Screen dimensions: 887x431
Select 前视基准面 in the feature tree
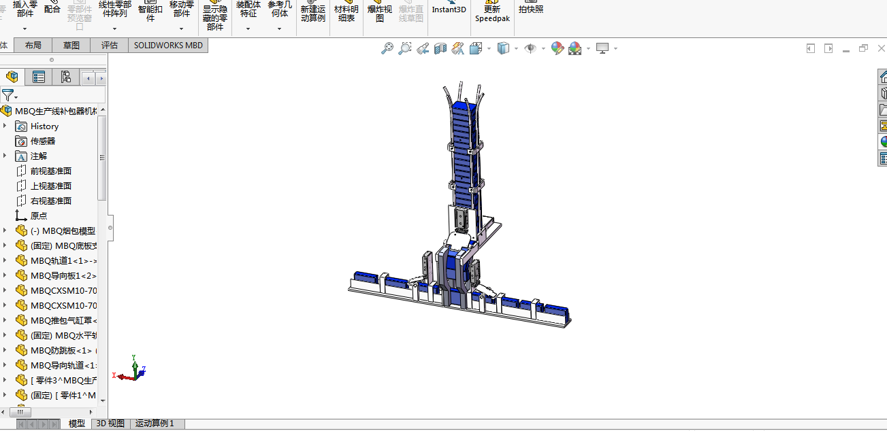coord(51,171)
